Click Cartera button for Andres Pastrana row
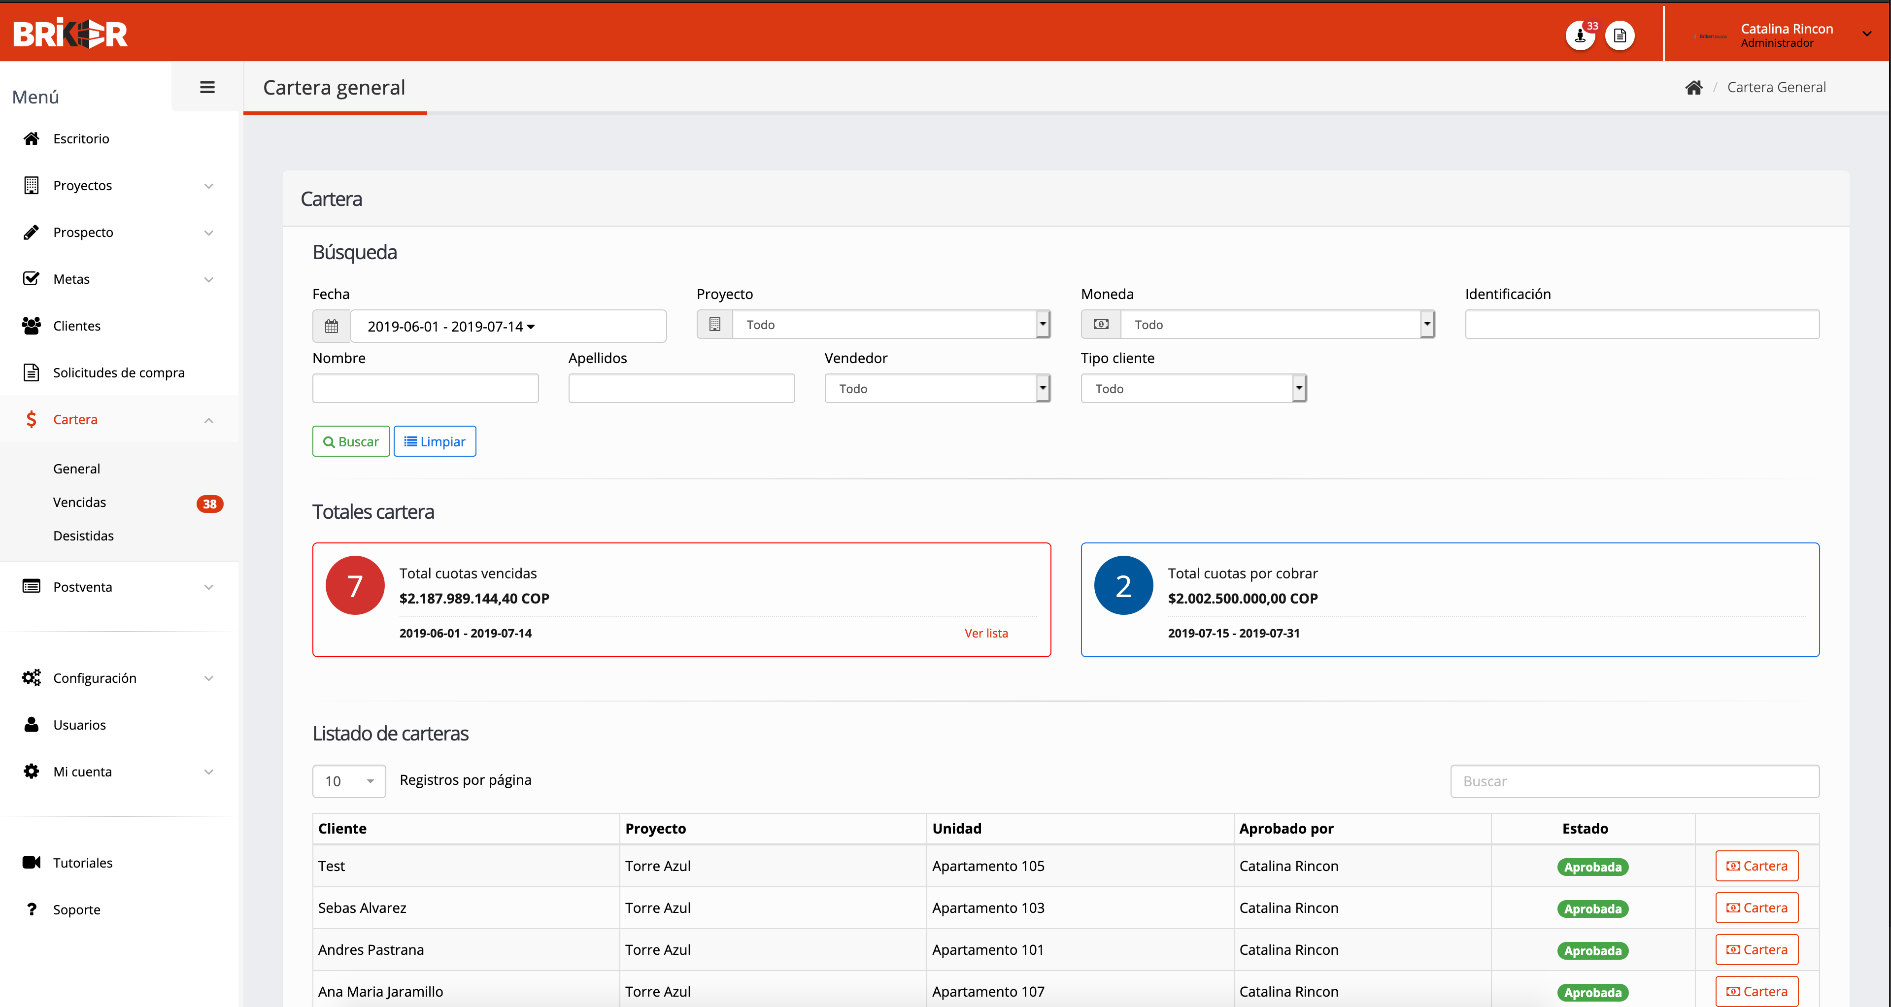The height and width of the screenshot is (1007, 1891). coord(1756,950)
